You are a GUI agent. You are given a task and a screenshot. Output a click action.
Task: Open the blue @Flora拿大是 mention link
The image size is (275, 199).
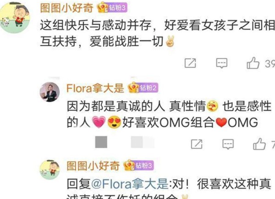[x=130, y=184]
